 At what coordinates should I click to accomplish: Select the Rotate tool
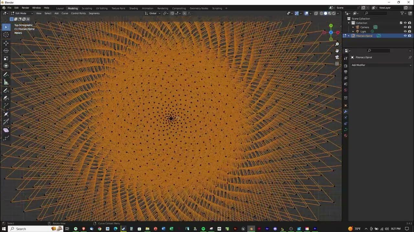(6, 51)
